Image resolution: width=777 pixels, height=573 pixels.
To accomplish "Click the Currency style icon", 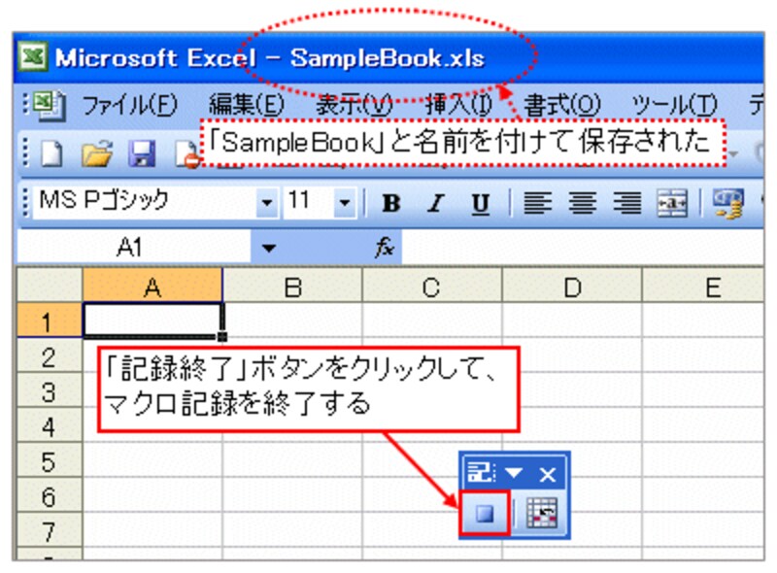I will [x=727, y=203].
